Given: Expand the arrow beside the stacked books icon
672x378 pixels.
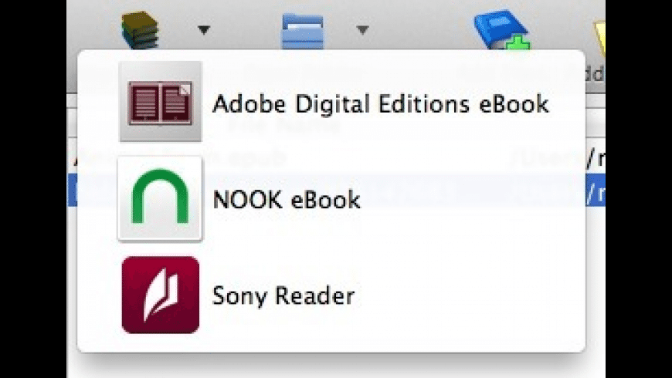Looking at the screenshot, I should coord(204,30).
